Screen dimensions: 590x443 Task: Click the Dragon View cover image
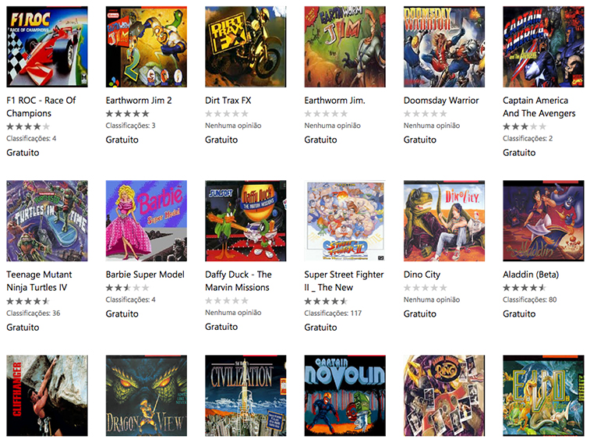pos(147,395)
